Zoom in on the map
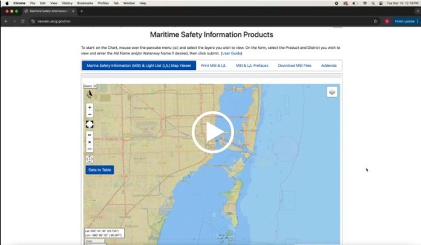The height and width of the screenshot is (245, 421). (90, 107)
